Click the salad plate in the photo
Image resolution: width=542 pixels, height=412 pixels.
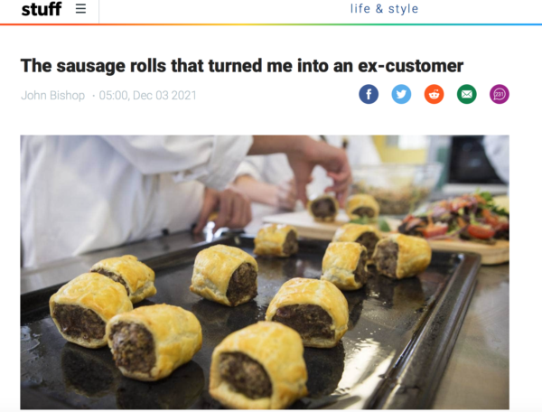tap(456, 220)
